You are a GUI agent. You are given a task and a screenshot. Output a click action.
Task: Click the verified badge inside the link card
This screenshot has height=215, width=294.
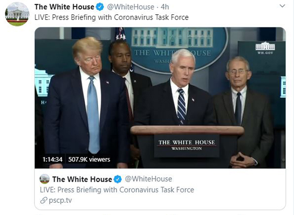tap(118, 179)
